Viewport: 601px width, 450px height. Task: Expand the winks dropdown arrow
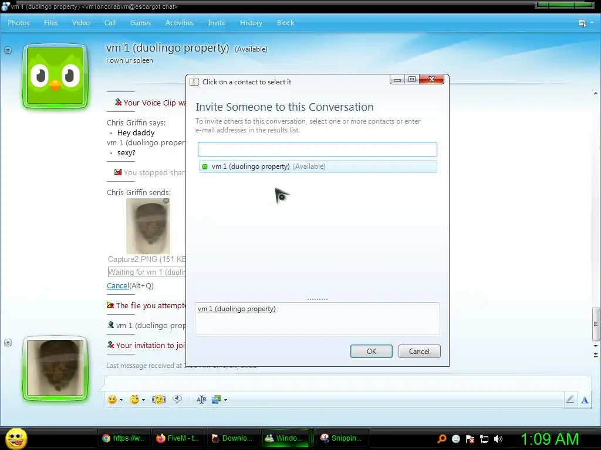(x=143, y=400)
